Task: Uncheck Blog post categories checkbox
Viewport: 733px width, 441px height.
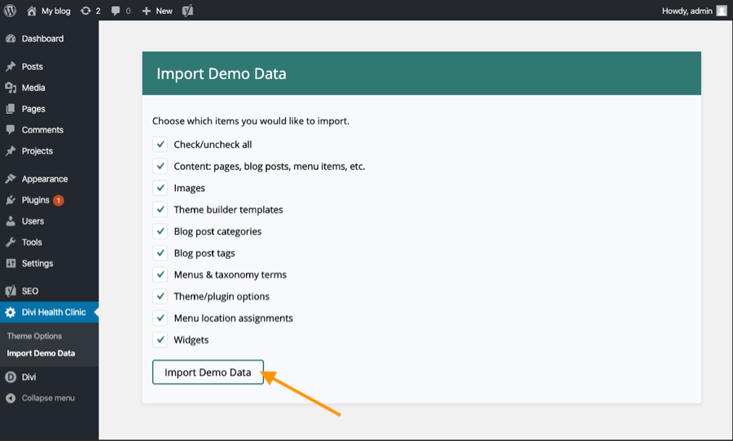Action: 160,231
